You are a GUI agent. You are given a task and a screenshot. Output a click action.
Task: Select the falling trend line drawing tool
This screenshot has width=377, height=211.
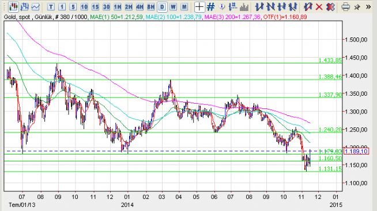270,7
